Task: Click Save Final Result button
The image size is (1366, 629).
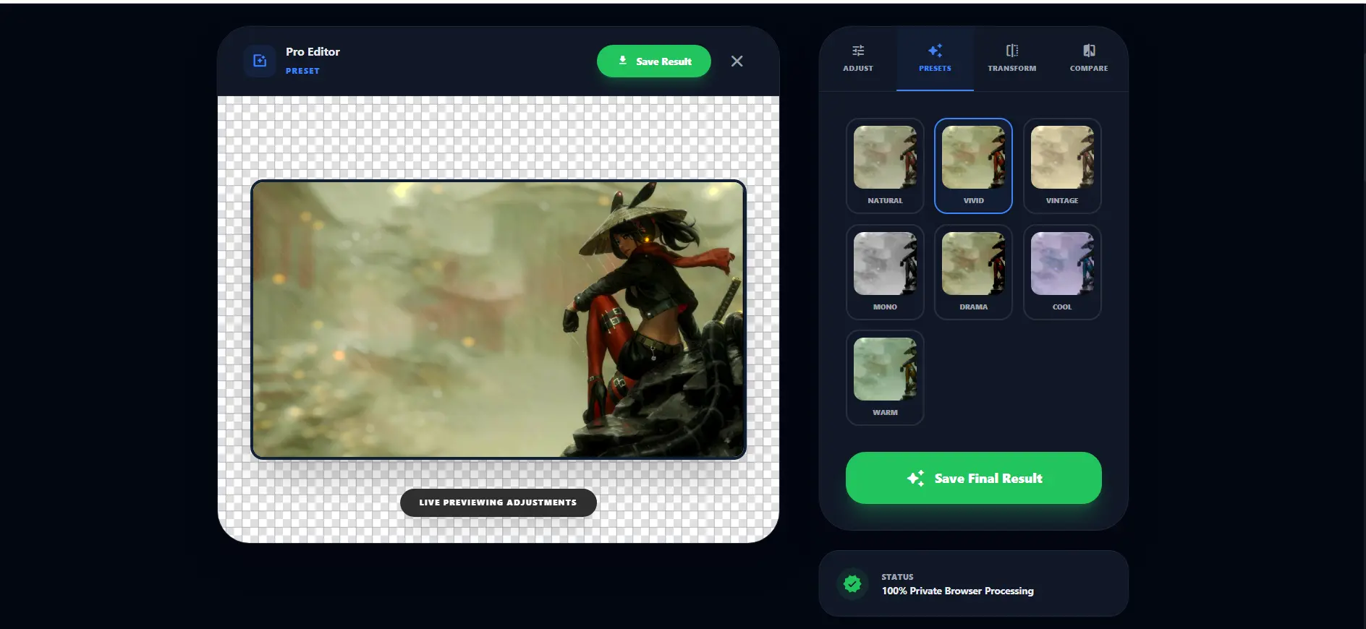Action: 973,478
